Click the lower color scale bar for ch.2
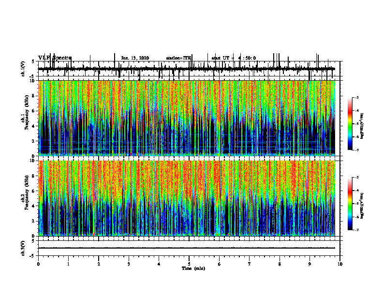383x296 pixels. tap(350, 204)
